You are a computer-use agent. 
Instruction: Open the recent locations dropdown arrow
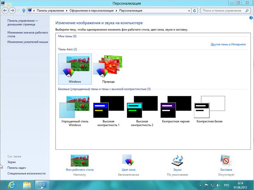[18, 11]
